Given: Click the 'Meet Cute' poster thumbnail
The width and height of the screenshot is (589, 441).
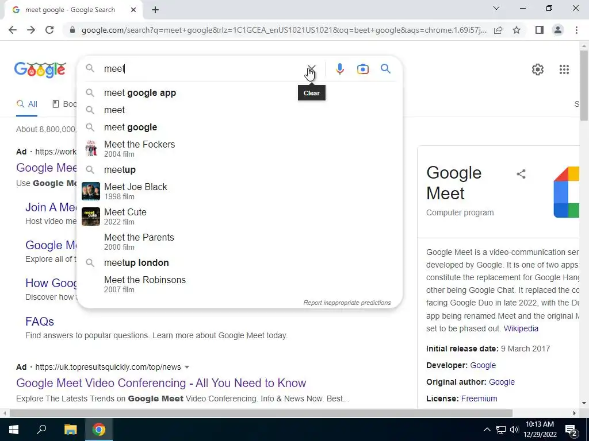Looking at the screenshot, I should (91, 216).
